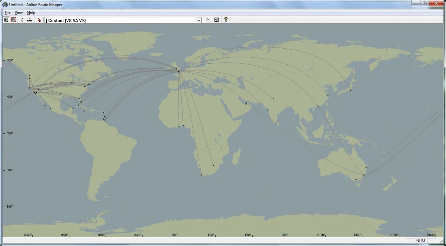Open the View menu
This screenshot has height=246, width=446.
coord(18,13)
